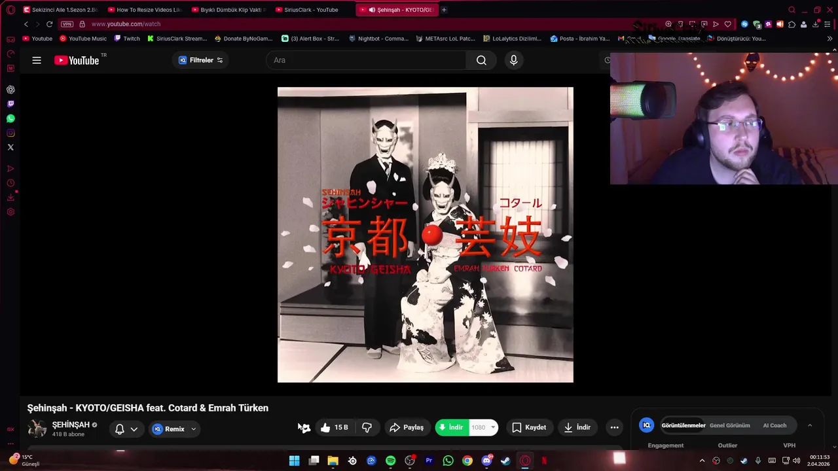Open Opera sidebar Twitch icon
The height and width of the screenshot is (471, 838).
pos(10,104)
